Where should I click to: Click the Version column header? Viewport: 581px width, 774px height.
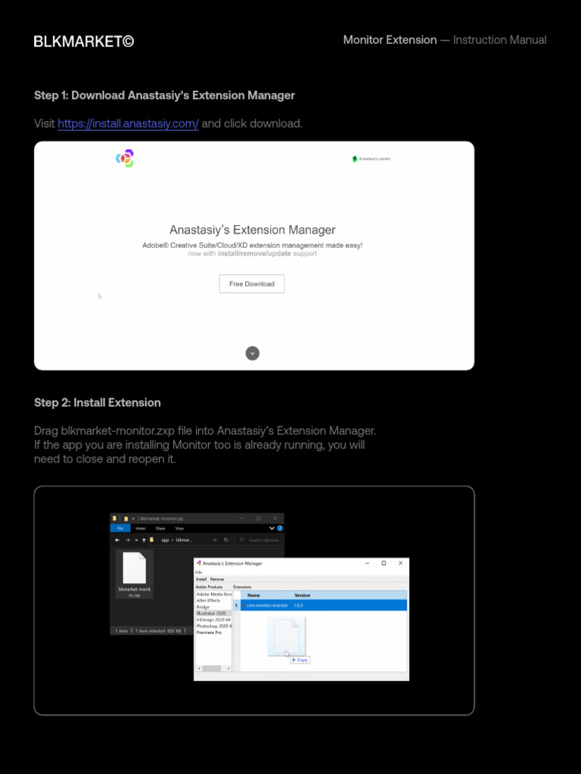coord(303,596)
